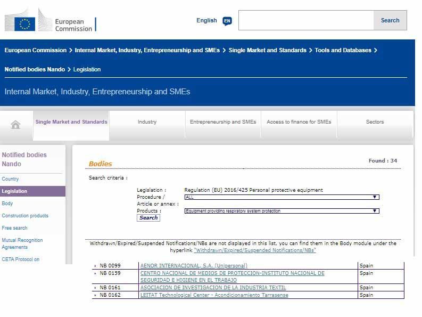Open Free search in sidebar
The width and height of the screenshot is (422, 317).
click(14, 228)
